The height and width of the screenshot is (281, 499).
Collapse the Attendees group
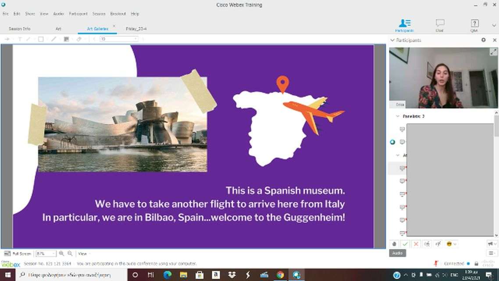pyautogui.click(x=397, y=155)
